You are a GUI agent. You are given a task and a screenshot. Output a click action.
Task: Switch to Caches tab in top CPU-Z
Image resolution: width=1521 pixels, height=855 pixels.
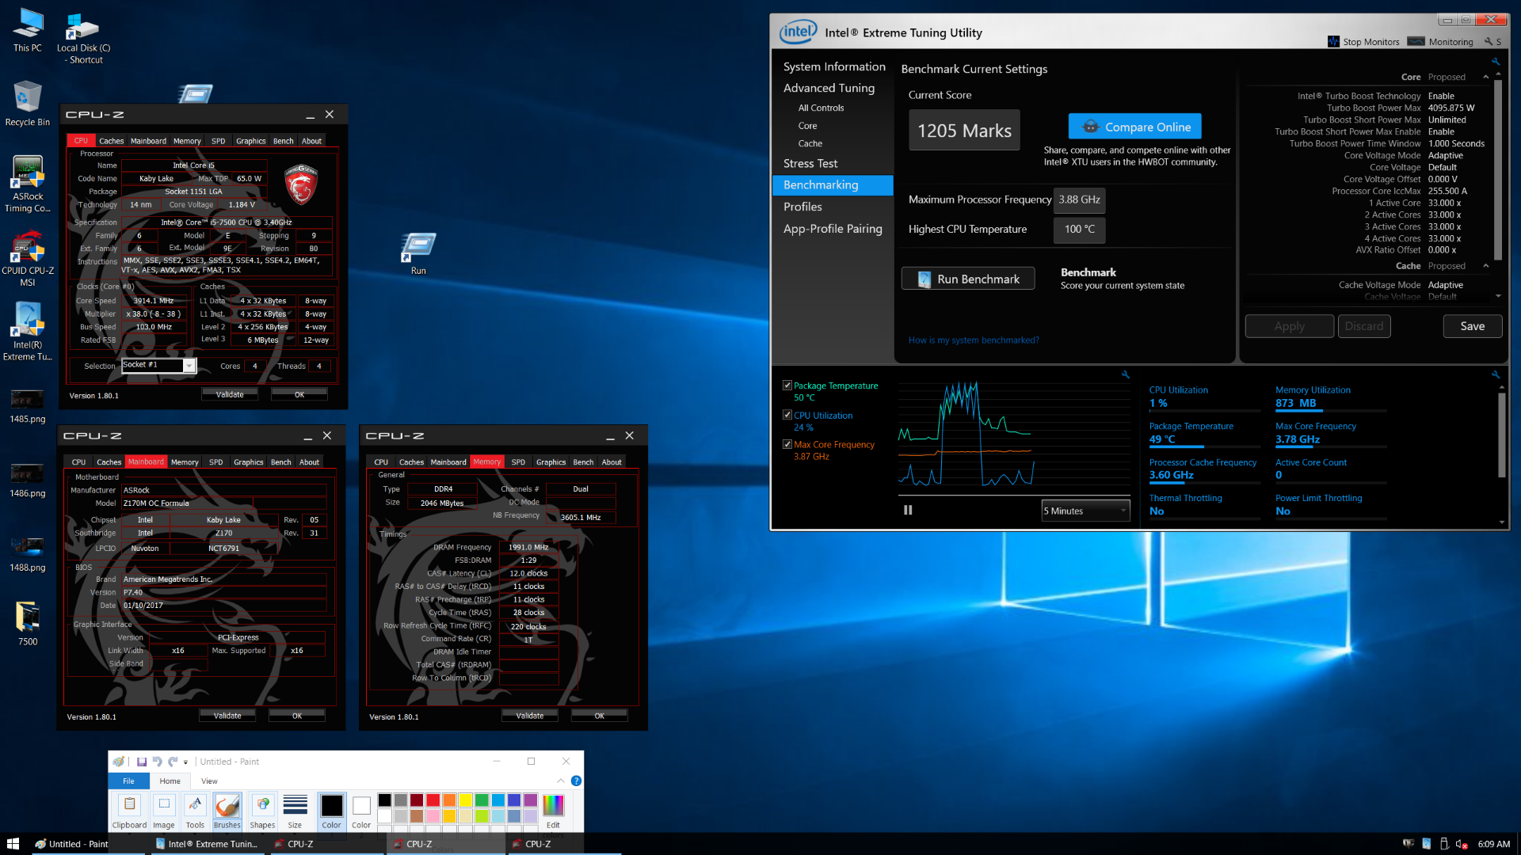111,141
